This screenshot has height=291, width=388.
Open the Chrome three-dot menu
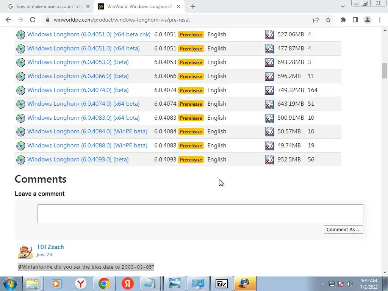(380, 20)
